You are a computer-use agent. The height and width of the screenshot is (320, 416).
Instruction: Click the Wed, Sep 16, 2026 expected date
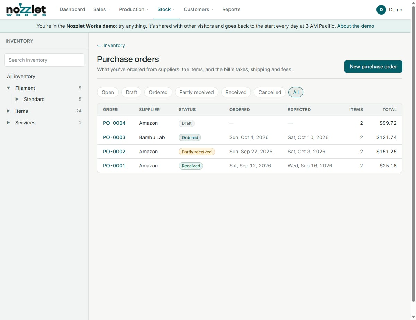(310, 166)
